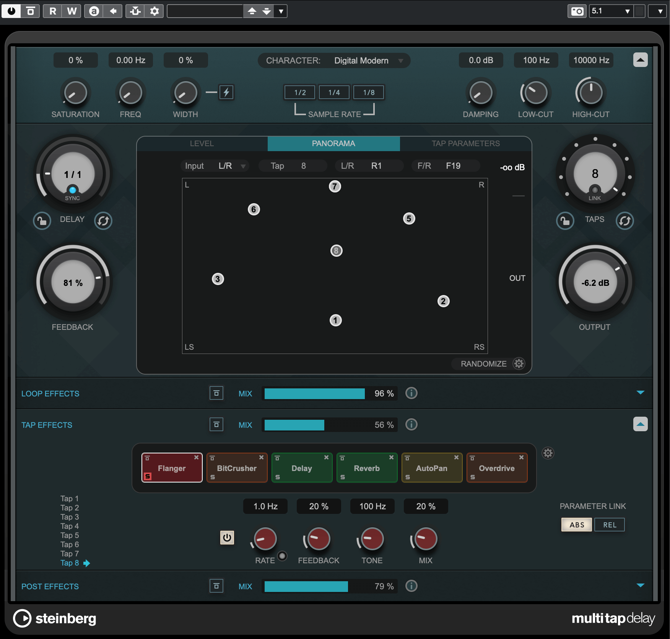This screenshot has width=670, height=639.
Task: Click the Taps lock icon
Action: click(x=565, y=221)
